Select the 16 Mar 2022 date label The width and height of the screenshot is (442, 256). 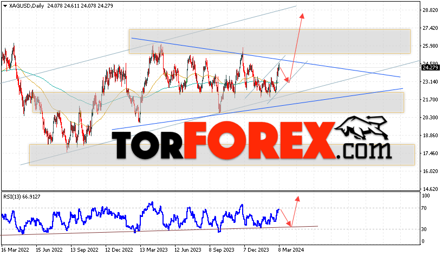15,250
